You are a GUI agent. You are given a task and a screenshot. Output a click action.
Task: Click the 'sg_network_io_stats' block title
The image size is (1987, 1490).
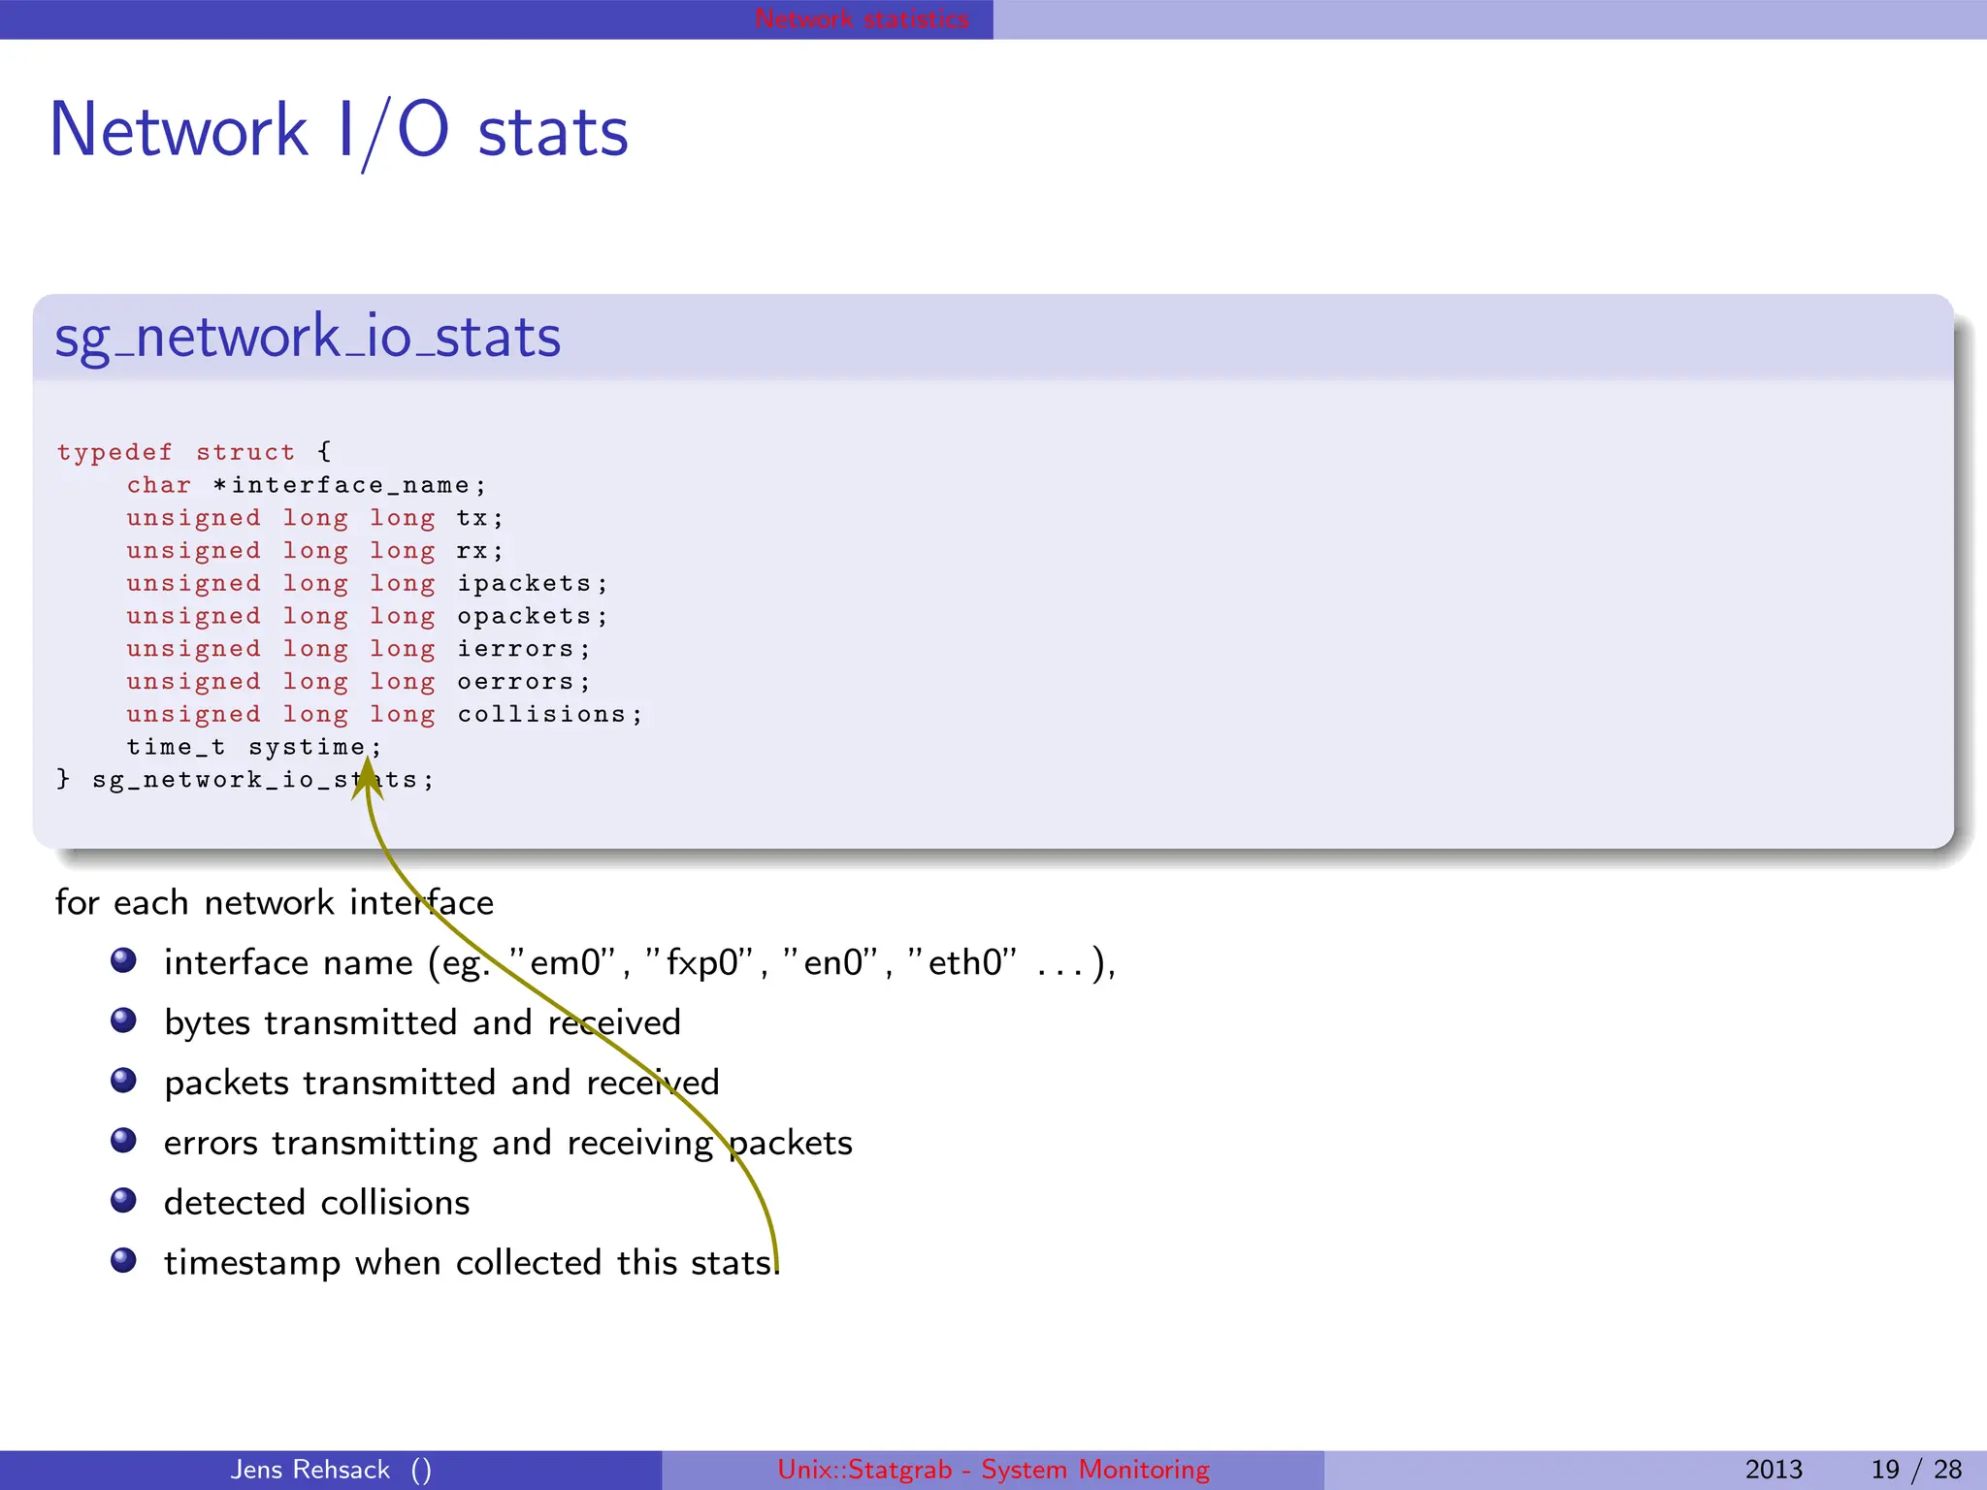(x=308, y=338)
